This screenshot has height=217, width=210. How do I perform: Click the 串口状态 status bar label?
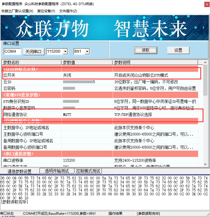click(x=7, y=213)
